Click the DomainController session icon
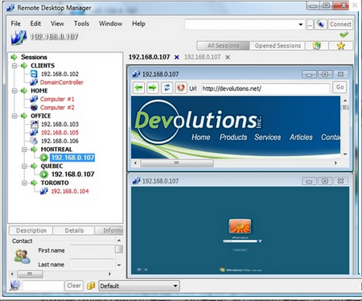This screenshot has height=301, width=362. tap(34, 82)
